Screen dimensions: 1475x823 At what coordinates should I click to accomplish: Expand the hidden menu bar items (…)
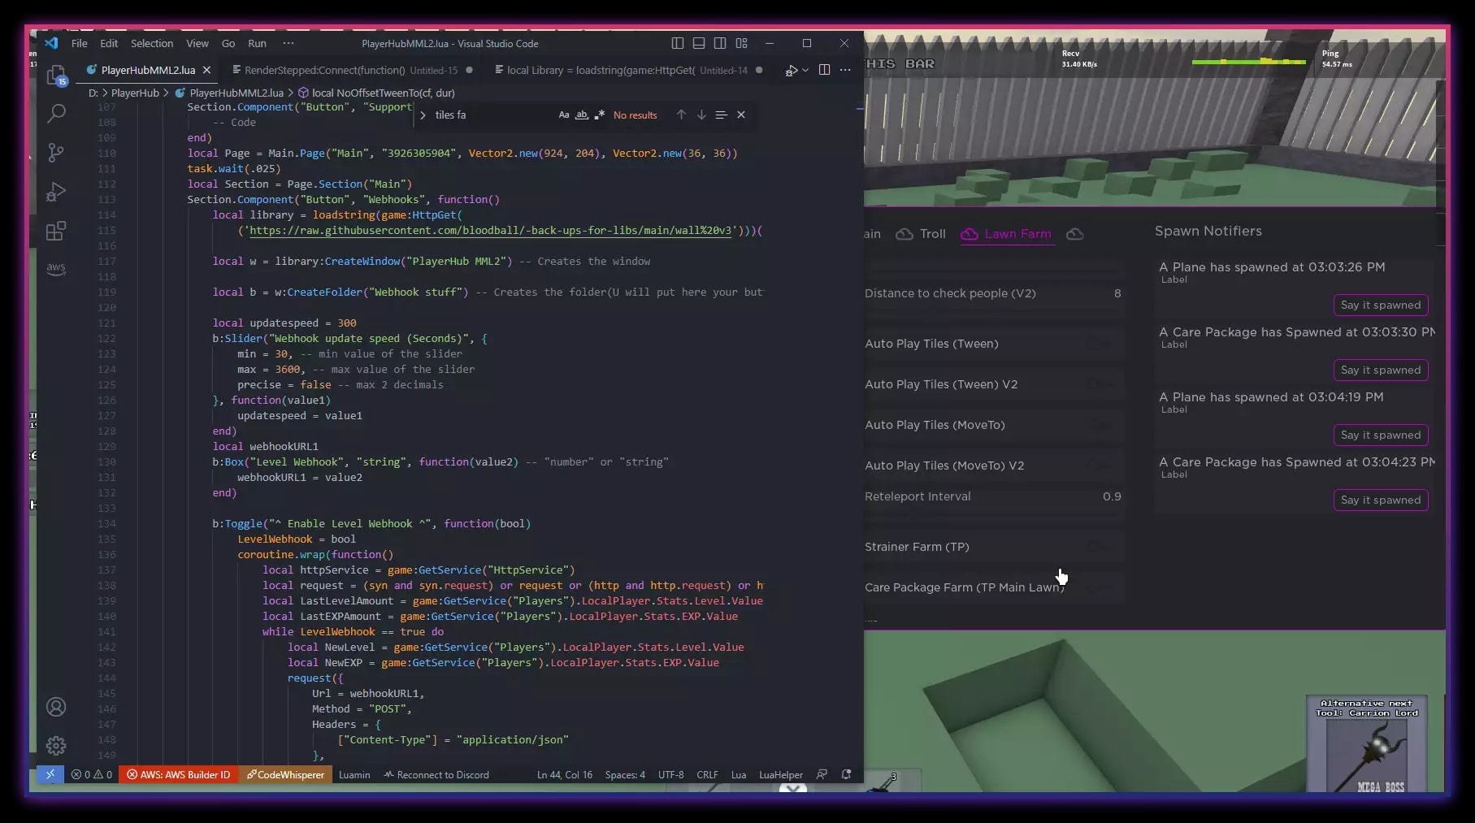[x=288, y=43]
